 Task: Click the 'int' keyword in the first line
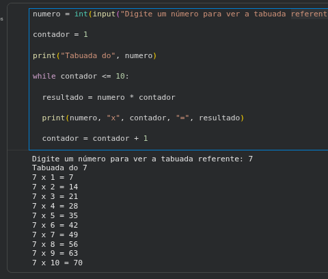pyautogui.click(x=81, y=14)
